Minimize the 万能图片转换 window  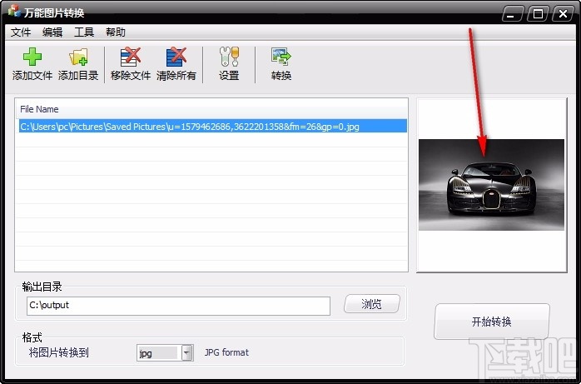512,14
